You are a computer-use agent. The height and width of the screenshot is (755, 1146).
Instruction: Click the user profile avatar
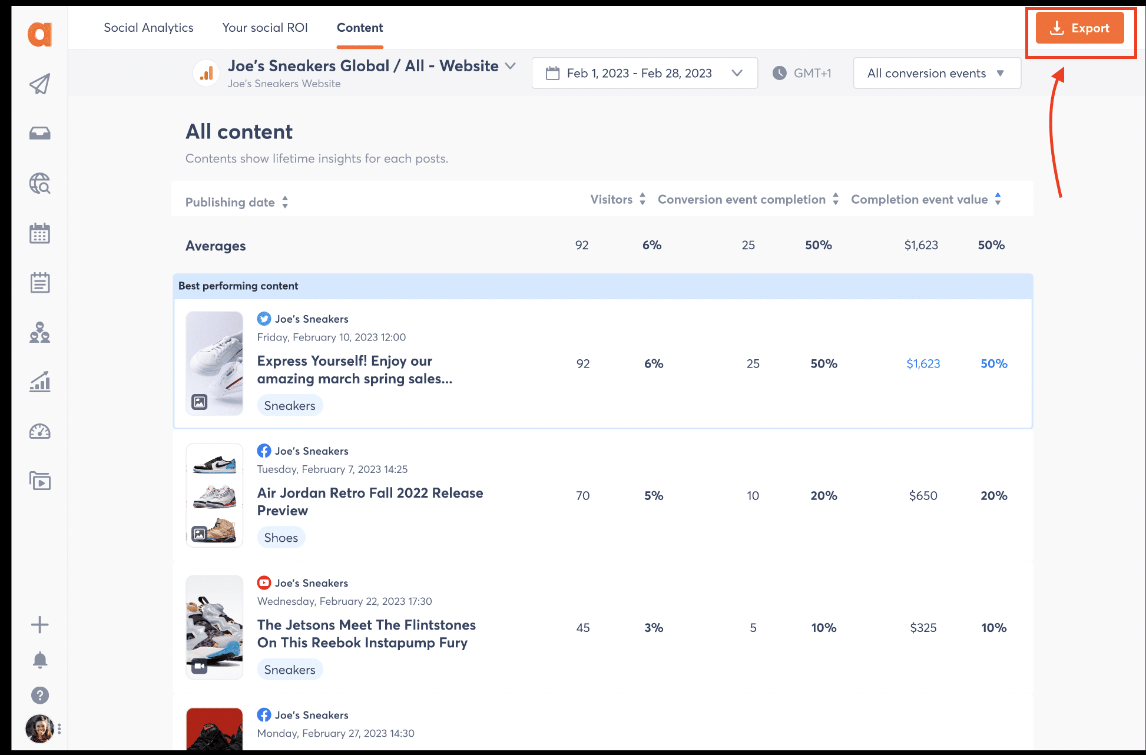(x=39, y=729)
